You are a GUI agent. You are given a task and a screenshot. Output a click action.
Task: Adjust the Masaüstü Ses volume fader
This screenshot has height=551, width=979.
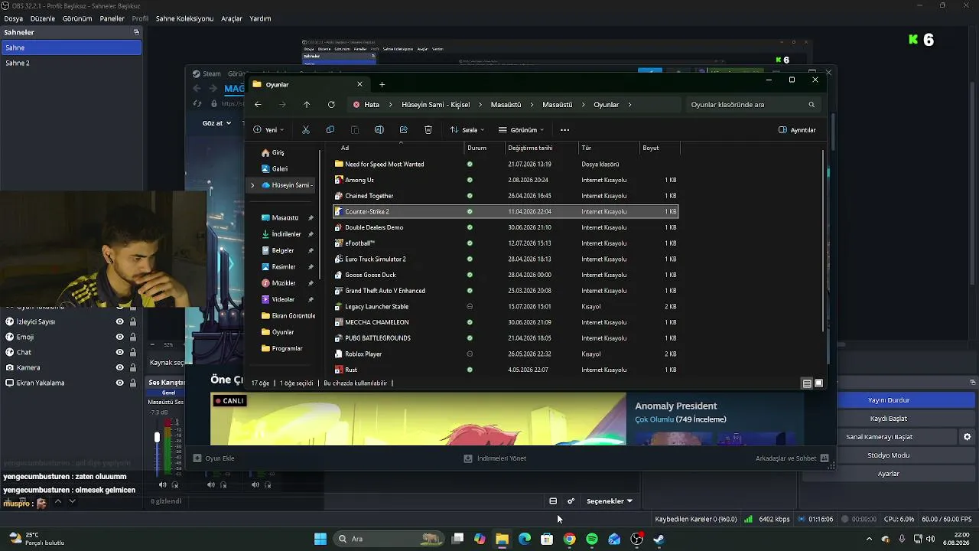157,437
